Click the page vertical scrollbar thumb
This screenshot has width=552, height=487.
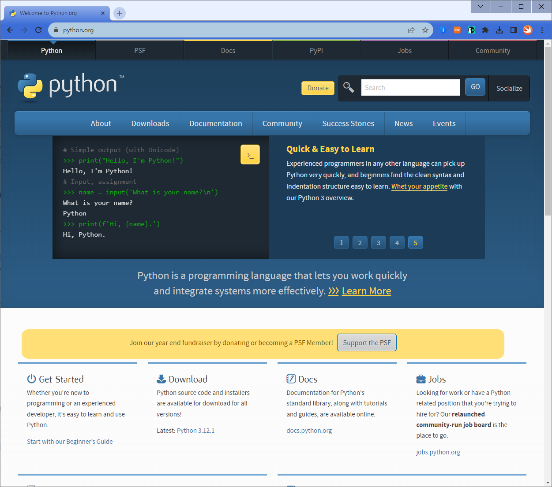[548, 131]
